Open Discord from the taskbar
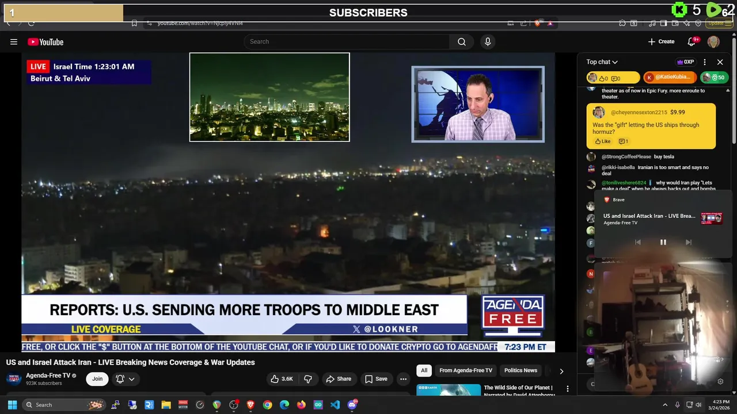Screen dimensions: 737x414 coord(352,405)
